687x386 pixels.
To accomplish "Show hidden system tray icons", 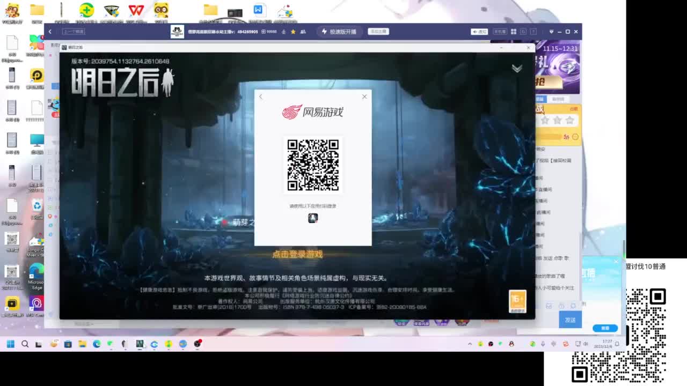I will [x=470, y=344].
